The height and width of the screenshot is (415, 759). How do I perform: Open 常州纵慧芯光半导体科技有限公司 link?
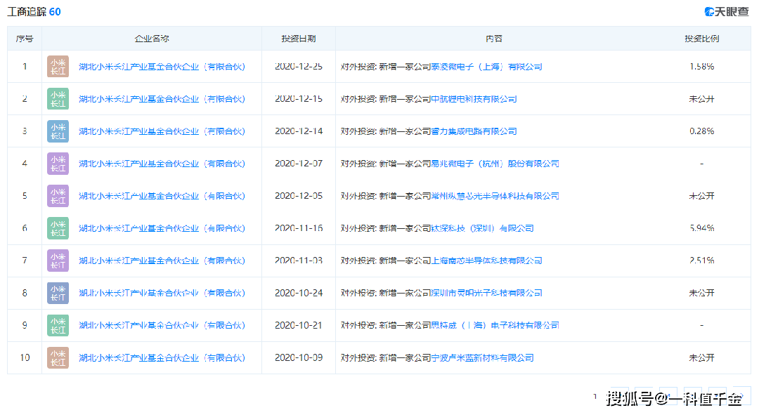pos(495,196)
